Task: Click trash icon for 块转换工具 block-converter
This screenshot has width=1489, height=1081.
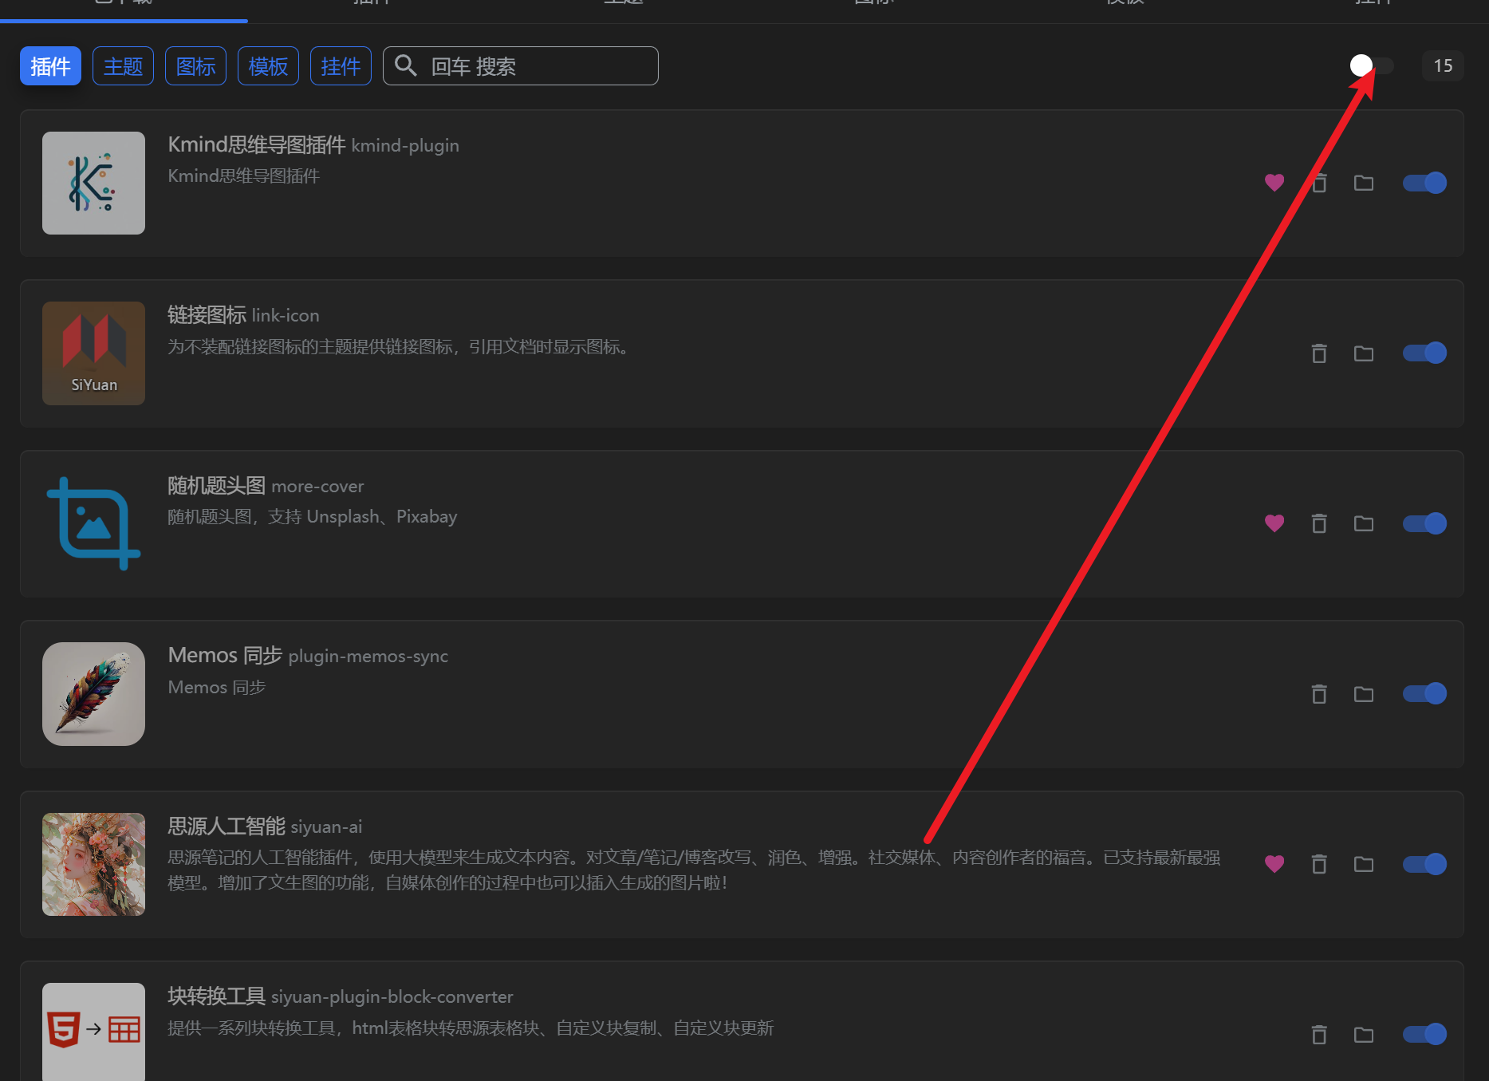Action: point(1319,1034)
